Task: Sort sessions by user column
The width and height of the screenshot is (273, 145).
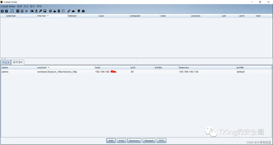Action: click(x=113, y=16)
